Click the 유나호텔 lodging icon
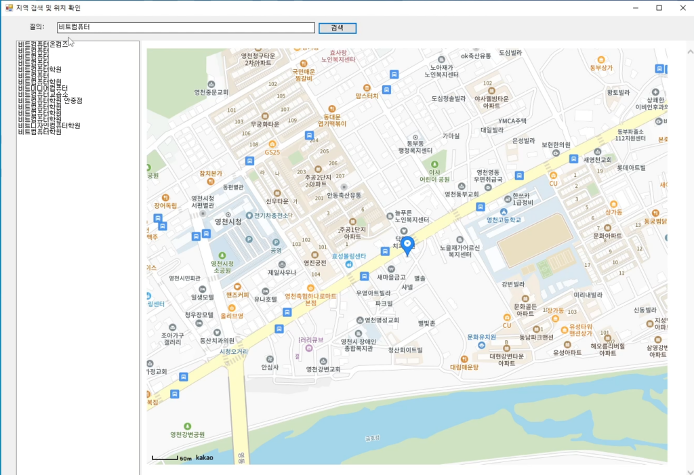 pos(265,291)
